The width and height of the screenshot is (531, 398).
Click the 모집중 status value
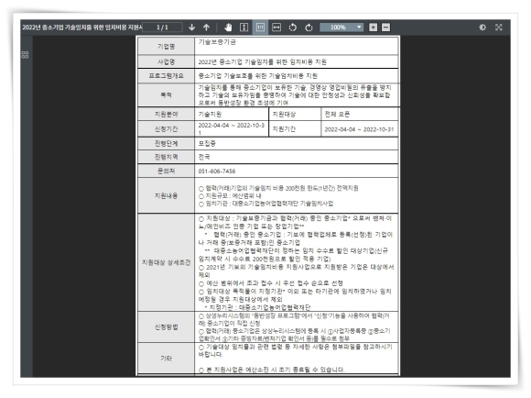click(207, 144)
